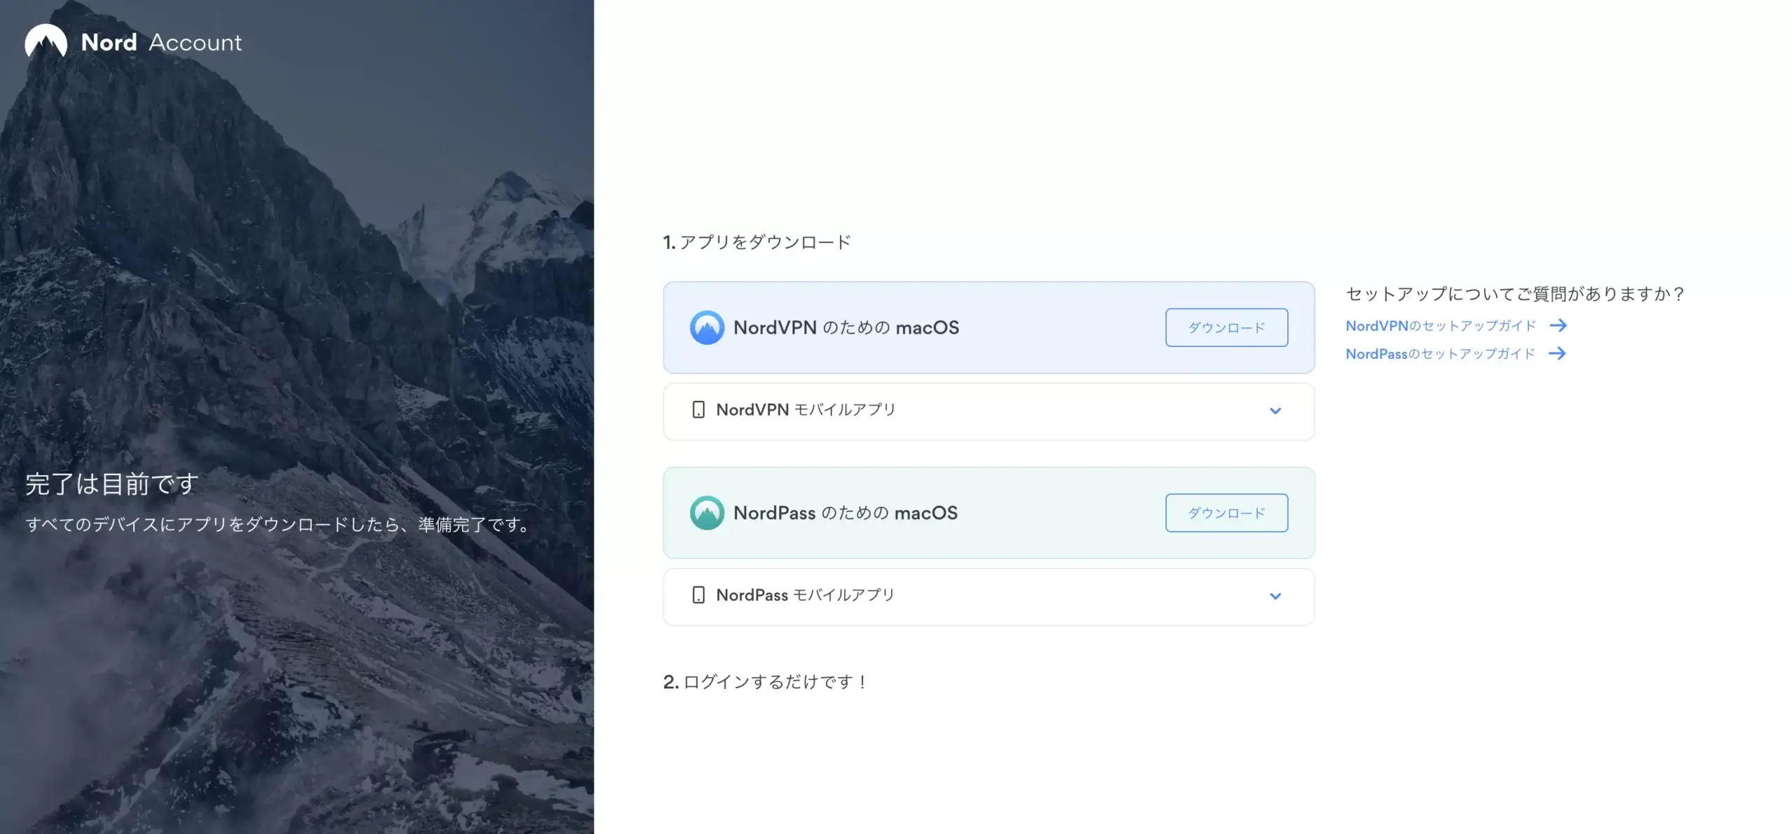Click the arrow icon after NordVPNのセットアップガイド
The width and height of the screenshot is (1792, 834).
point(1558,325)
